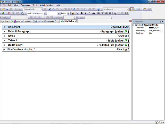Collapse Selected: Document Body tree node

(133, 25)
